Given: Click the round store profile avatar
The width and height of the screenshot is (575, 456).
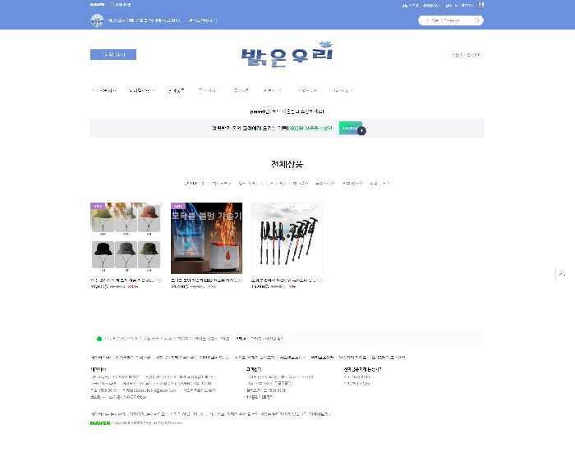Looking at the screenshot, I should 97,21.
